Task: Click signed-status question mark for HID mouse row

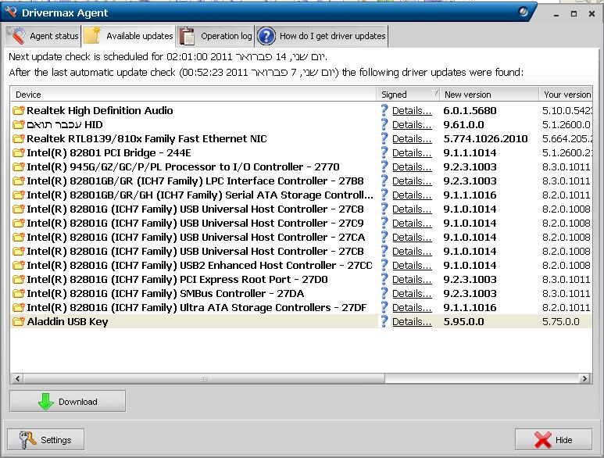Action: tap(384, 124)
